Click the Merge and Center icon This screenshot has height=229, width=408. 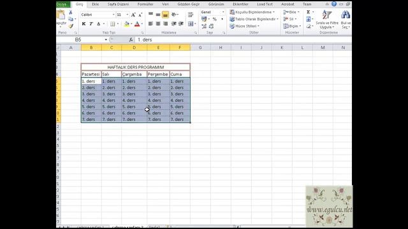[x=191, y=24]
